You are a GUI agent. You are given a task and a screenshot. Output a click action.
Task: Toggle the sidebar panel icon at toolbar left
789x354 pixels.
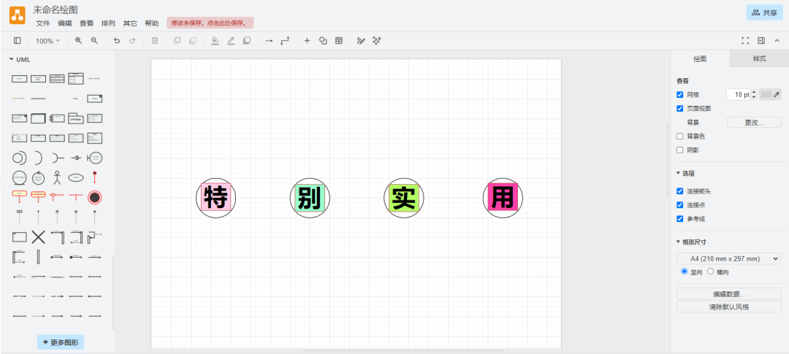(x=18, y=41)
